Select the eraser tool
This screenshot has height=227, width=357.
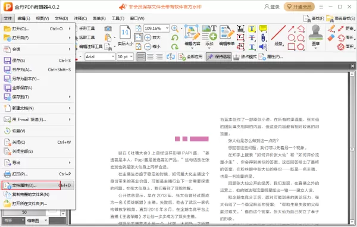331,37
